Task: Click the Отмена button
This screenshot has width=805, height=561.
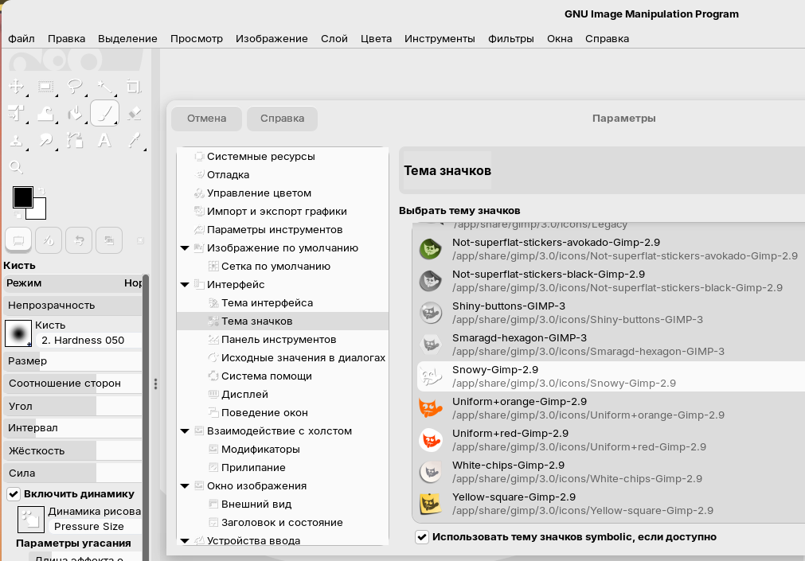Action: pos(206,119)
